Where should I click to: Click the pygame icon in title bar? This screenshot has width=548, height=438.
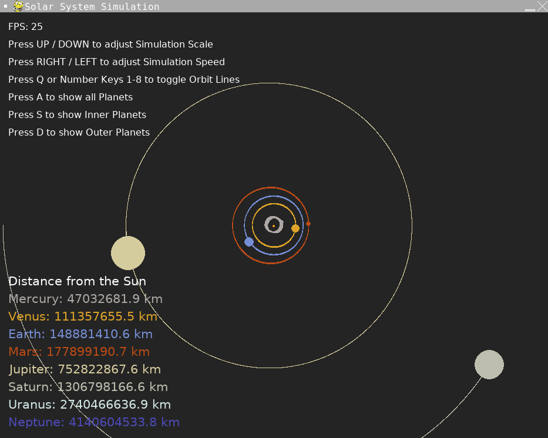18,6
